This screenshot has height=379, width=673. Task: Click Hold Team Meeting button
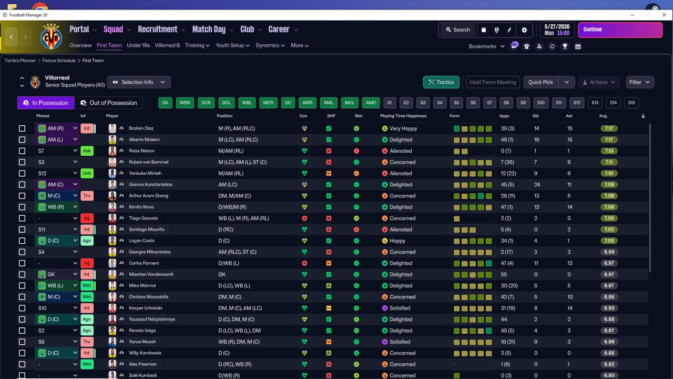493,82
